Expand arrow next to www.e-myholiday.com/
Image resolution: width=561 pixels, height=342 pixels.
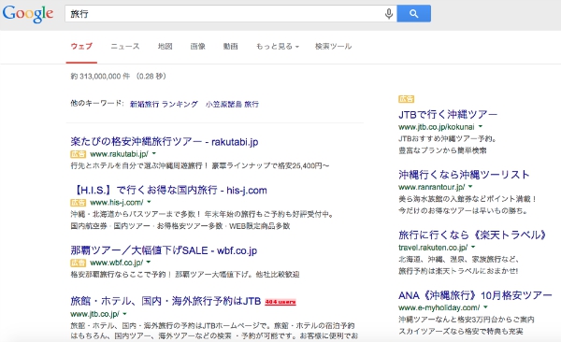(x=485, y=306)
